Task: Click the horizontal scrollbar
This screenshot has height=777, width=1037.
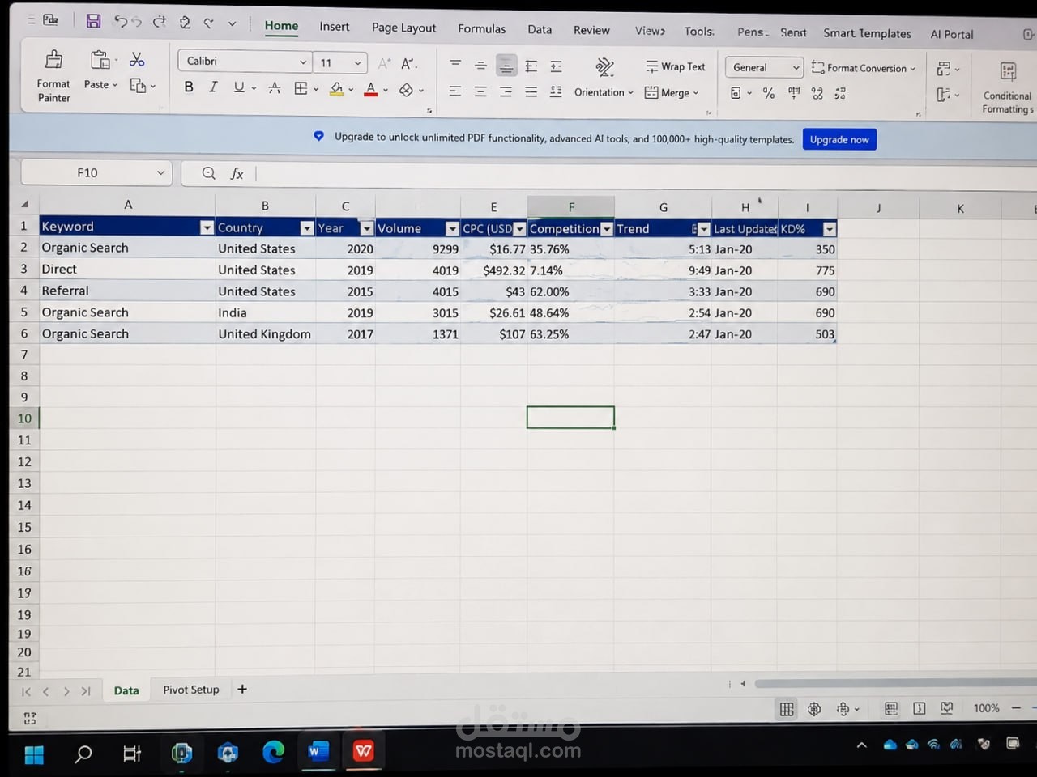Action: coord(894,684)
